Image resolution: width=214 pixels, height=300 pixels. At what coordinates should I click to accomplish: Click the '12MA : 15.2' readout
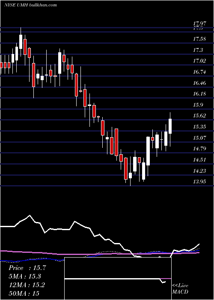(x=27, y=285)
